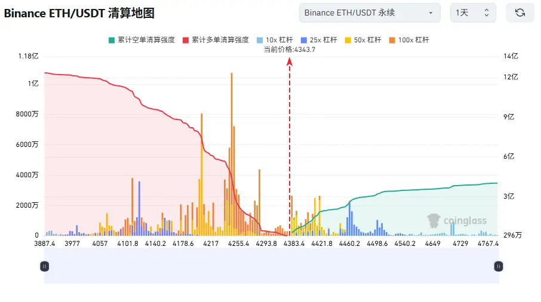Image resolution: width=541 pixels, height=302 pixels.
Task: Click the red 累计多单清算强度 color swatch
Action: point(186,40)
